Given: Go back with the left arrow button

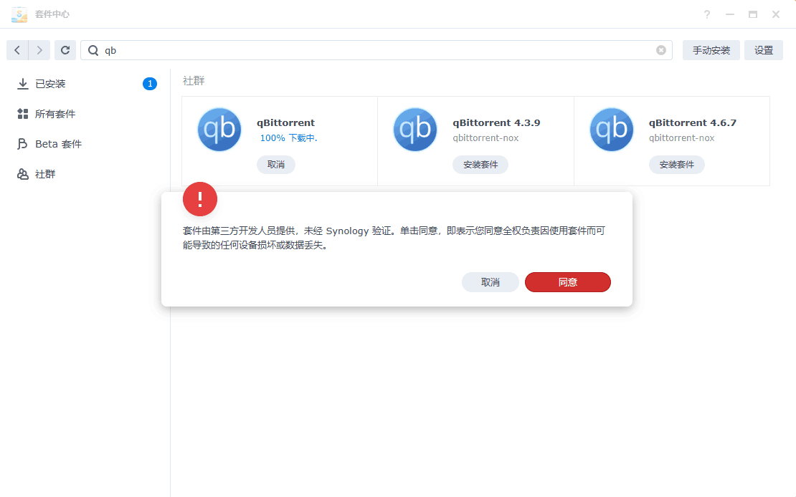Looking at the screenshot, I should pyautogui.click(x=17, y=50).
